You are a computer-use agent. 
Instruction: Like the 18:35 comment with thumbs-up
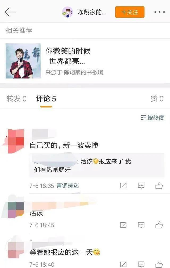coord(159,186)
